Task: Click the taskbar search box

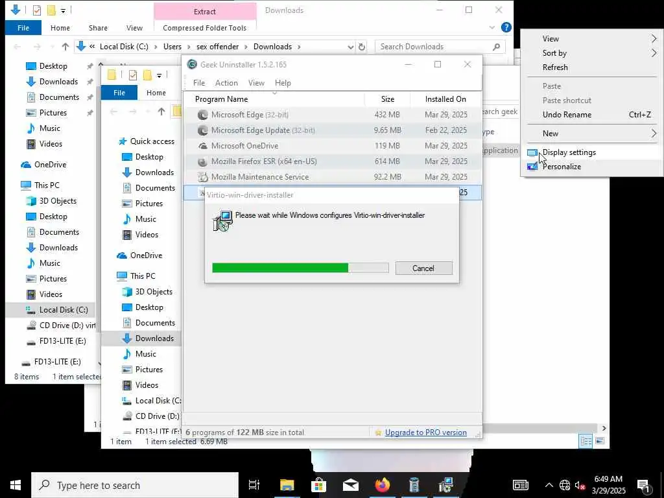Action: pyautogui.click(x=135, y=485)
